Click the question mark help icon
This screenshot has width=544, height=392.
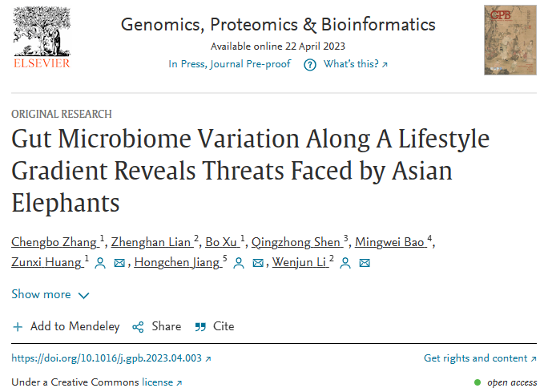(309, 65)
